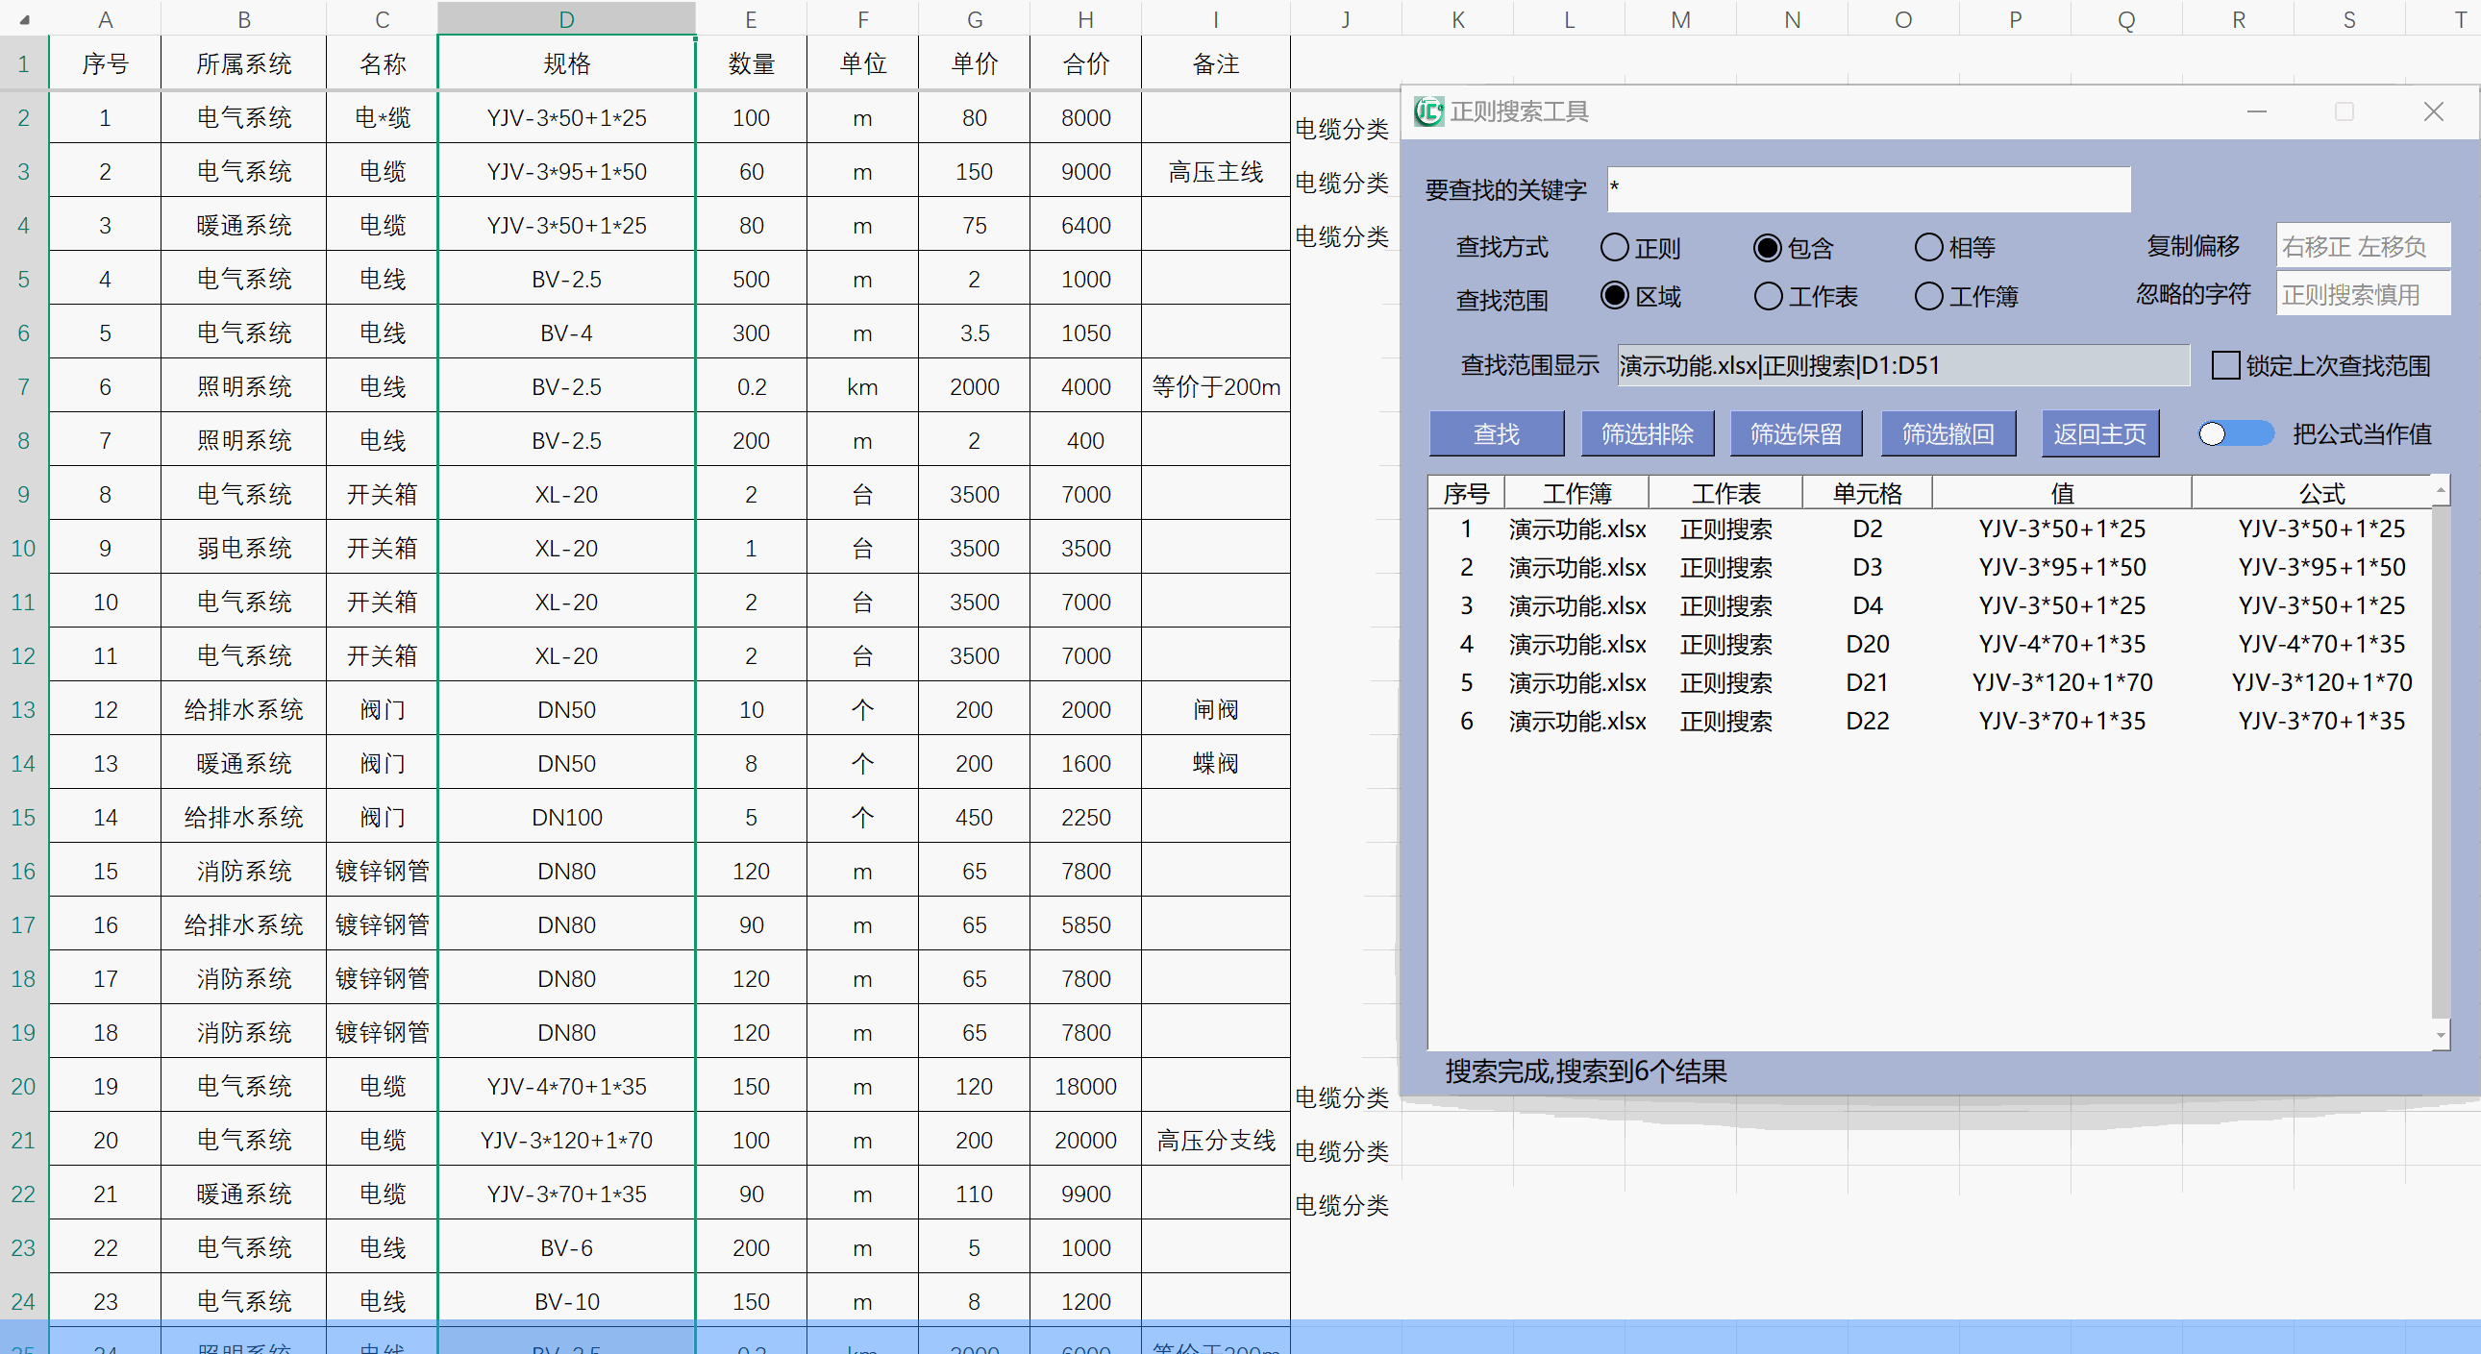The image size is (2481, 1354).
Task: Click the 单元格 column header in results
Action: click(1867, 494)
